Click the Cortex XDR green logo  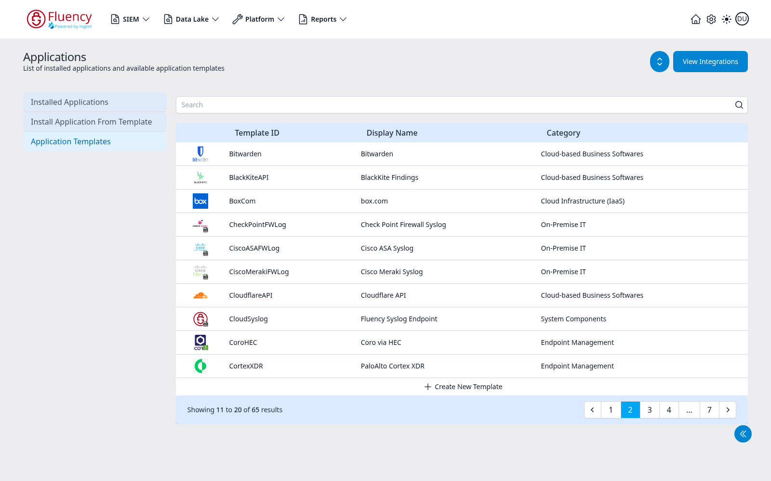200,366
